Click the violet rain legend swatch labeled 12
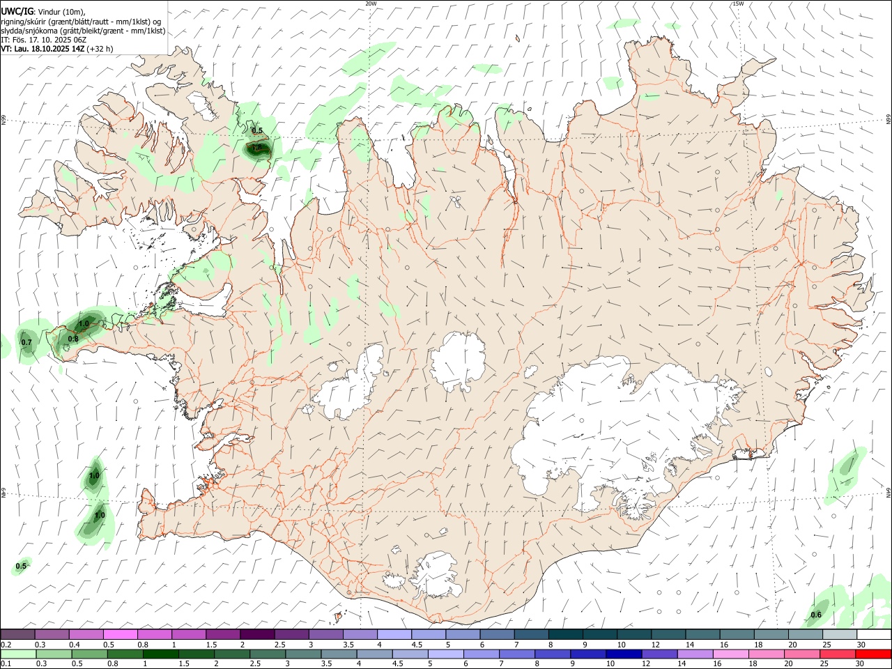892x669 pixels. point(659,654)
